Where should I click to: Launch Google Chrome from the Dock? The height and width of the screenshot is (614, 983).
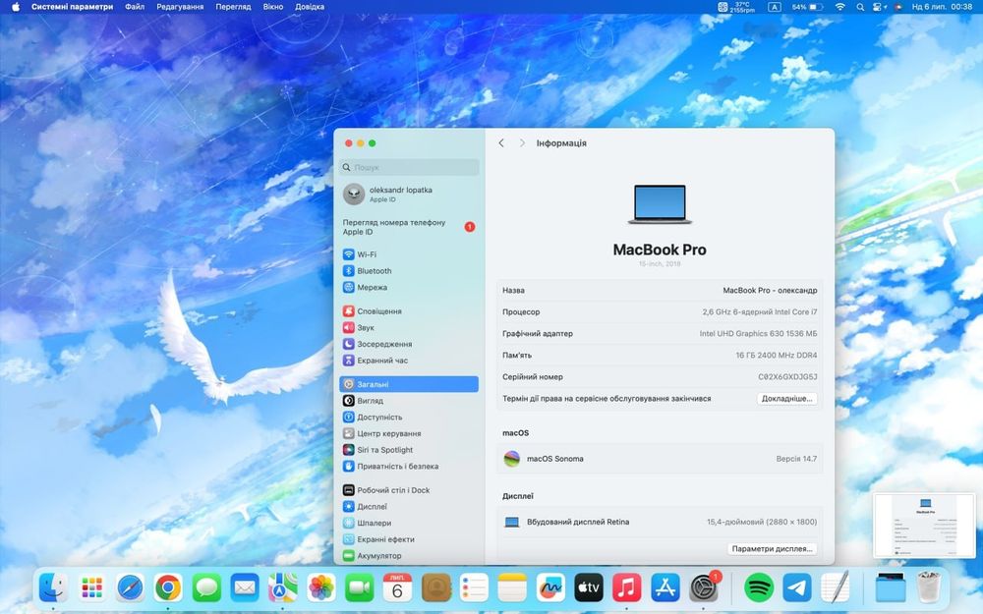pyautogui.click(x=169, y=588)
